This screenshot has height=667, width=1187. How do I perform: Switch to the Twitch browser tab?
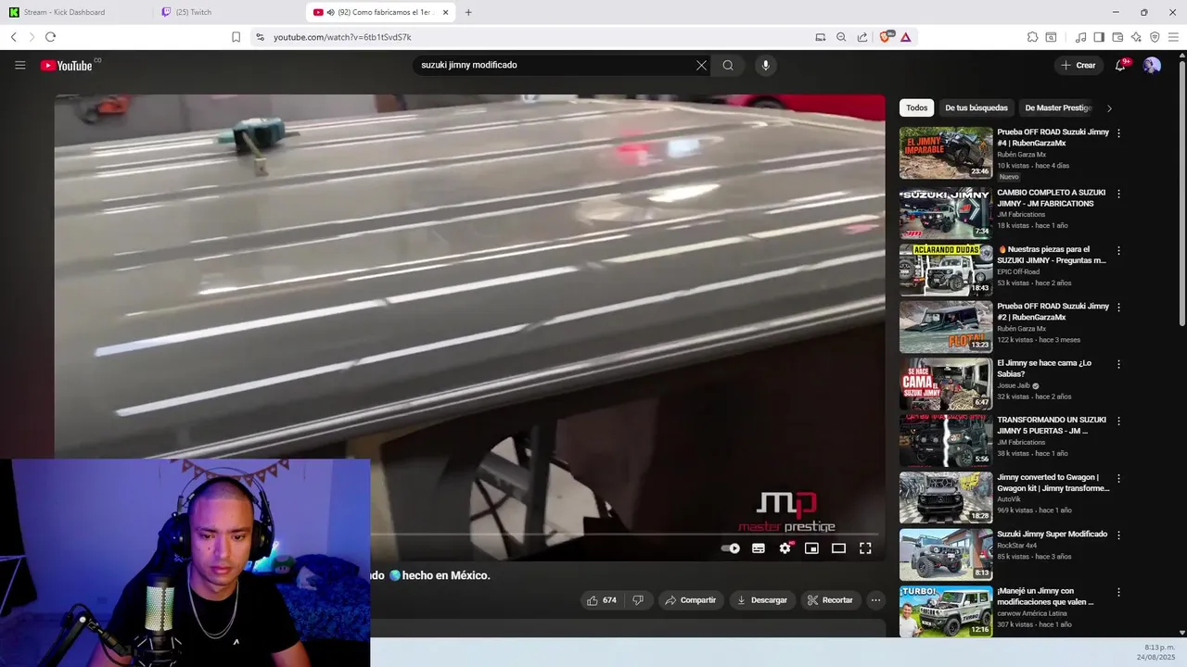point(229,12)
